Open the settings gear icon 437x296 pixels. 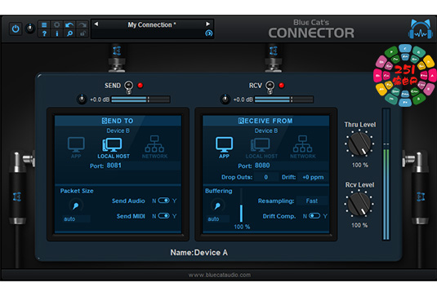pyautogui.click(x=57, y=24)
